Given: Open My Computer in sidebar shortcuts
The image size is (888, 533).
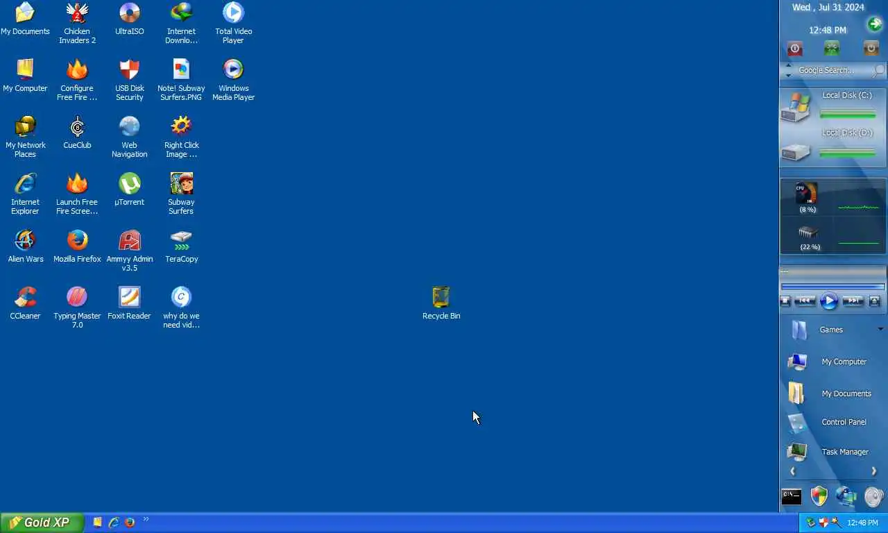Looking at the screenshot, I should click(828, 362).
